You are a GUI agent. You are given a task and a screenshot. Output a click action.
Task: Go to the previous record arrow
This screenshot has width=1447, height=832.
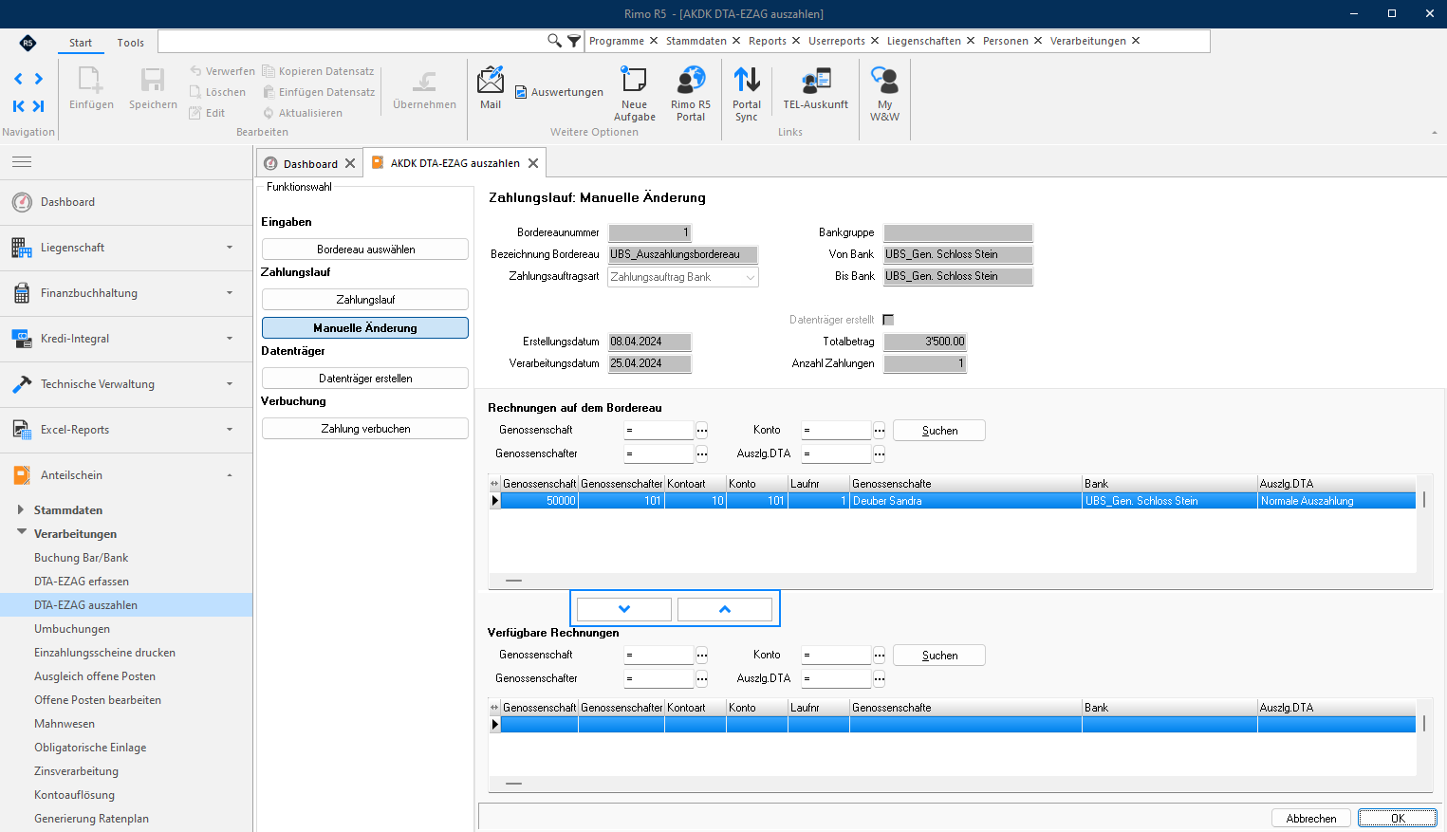pyautogui.click(x=18, y=79)
